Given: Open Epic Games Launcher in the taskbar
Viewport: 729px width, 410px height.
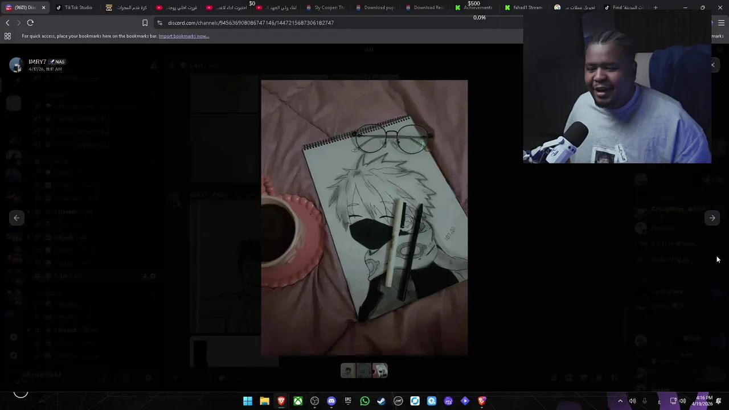Looking at the screenshot, I should [x=348, y=401].
